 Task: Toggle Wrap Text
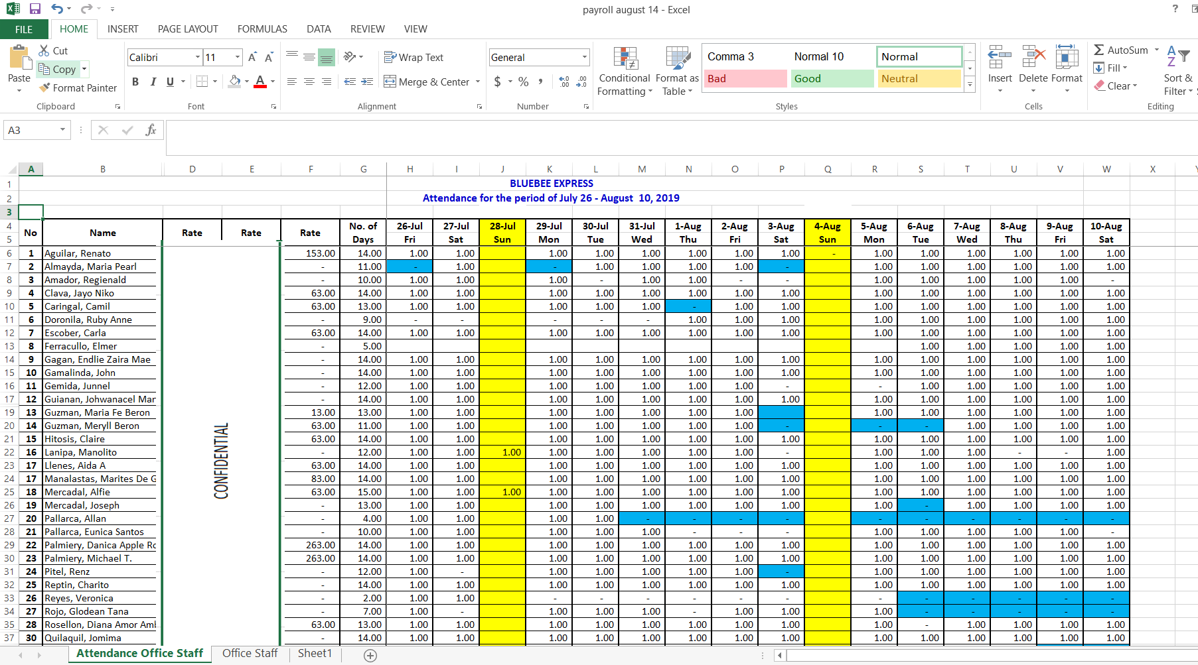click(x=413, y=58)
